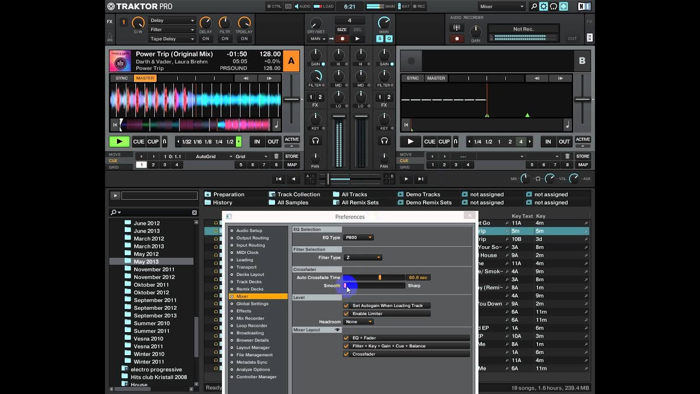
Task: Skip to previous track in the transport bar
Action: (x=278, y=179)
